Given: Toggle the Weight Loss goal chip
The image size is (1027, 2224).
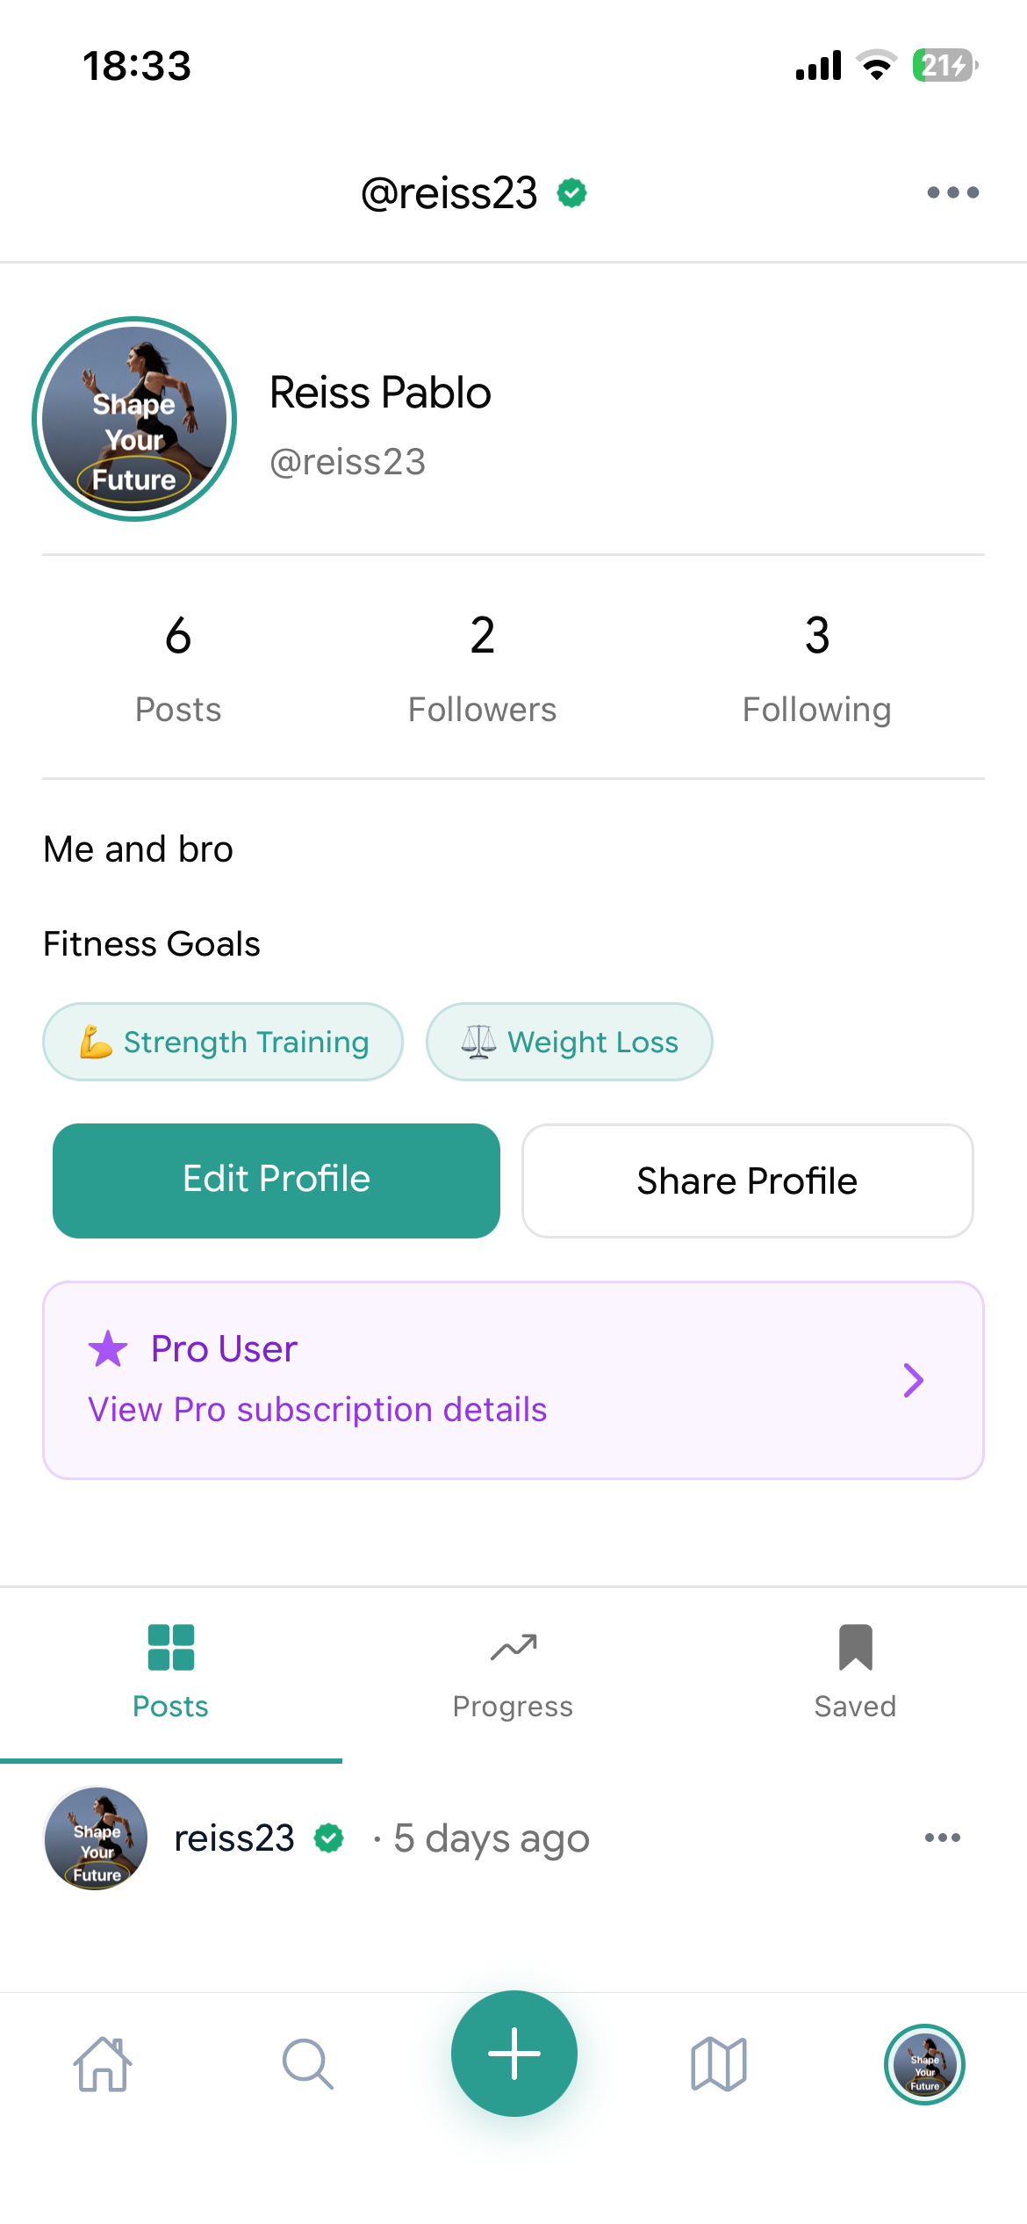Looking at the screenshot, I should [x=569, y=1042].
